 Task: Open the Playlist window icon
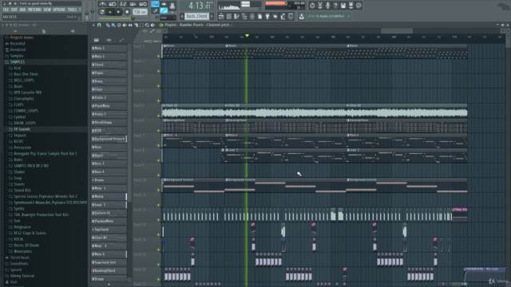[x=221, y=16]
